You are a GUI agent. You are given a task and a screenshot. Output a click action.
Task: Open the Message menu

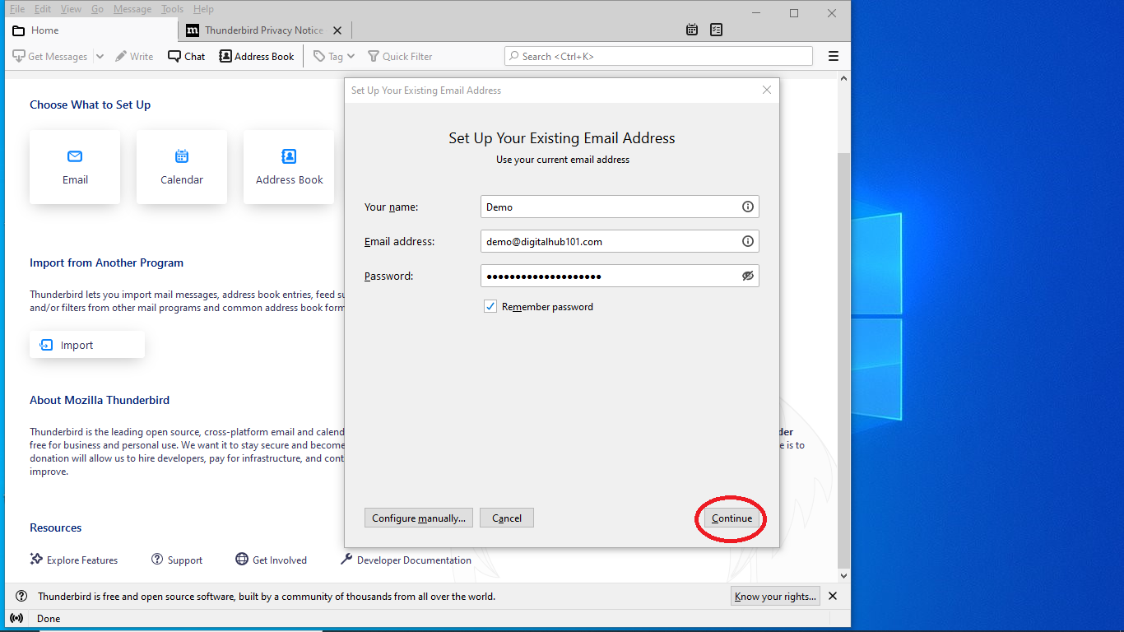[132, 9]
